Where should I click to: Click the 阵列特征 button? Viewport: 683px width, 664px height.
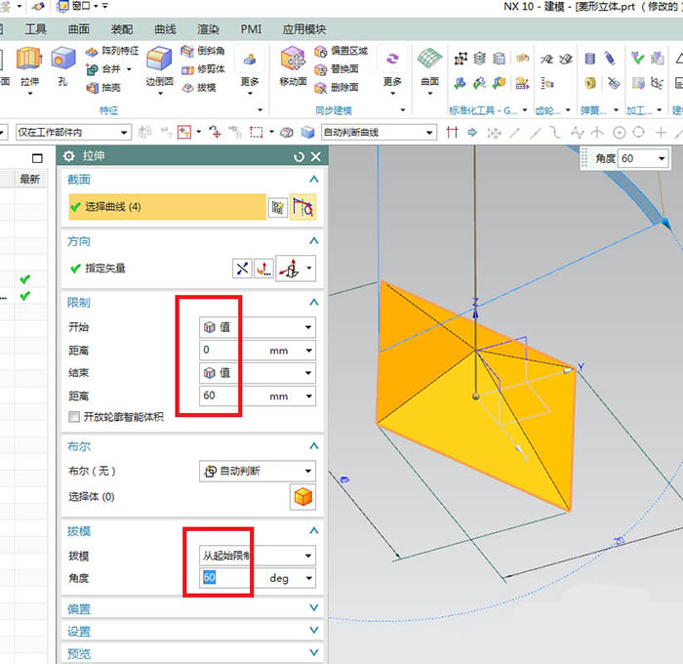click(x=112, y=51)
